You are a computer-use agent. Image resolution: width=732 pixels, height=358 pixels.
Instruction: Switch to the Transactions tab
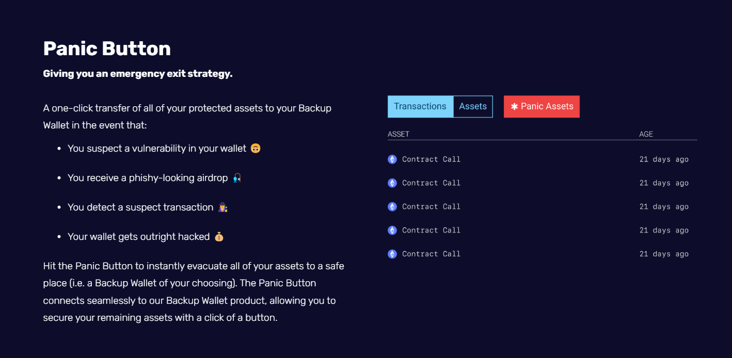coord(420,106)
